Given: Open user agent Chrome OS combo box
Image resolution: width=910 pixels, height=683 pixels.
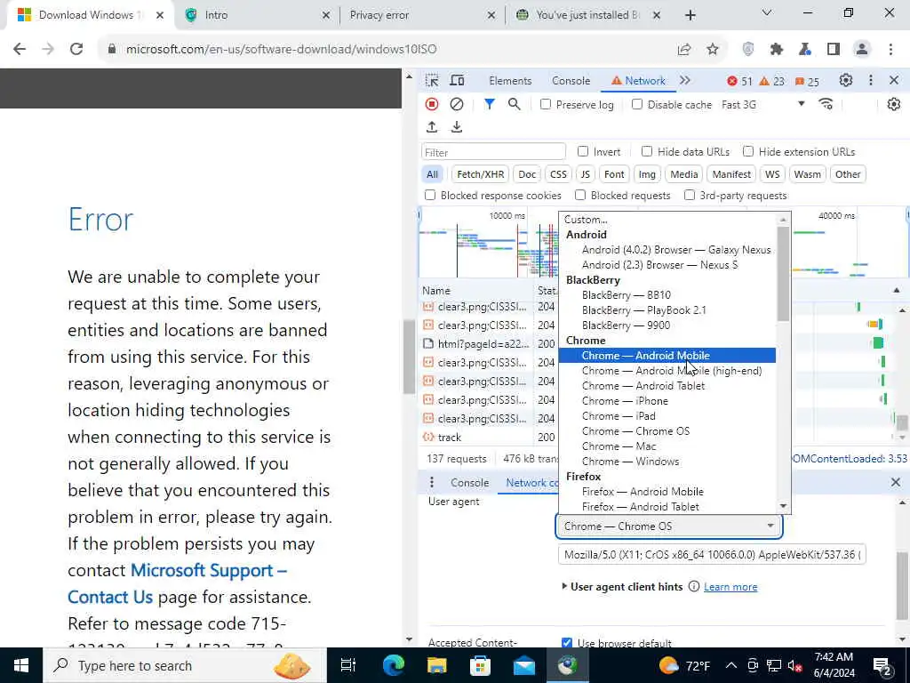Looking at the screenshot, I should (x=669, y=526).
